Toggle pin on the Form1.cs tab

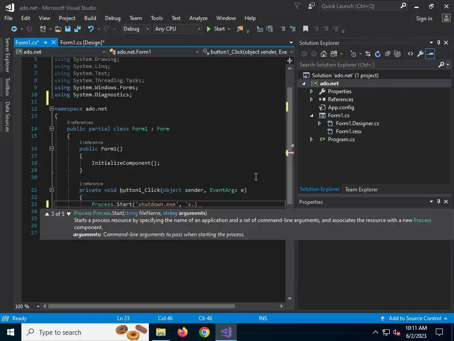point(46,42)
